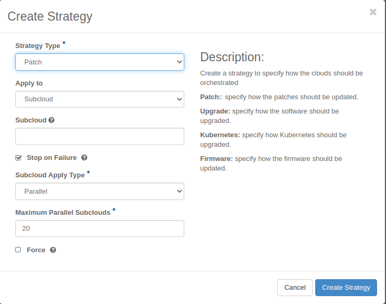Click the Strategy Type field label
Image resolution: width=386 pixels, height=304 pixels.
[x=37, y=46]
